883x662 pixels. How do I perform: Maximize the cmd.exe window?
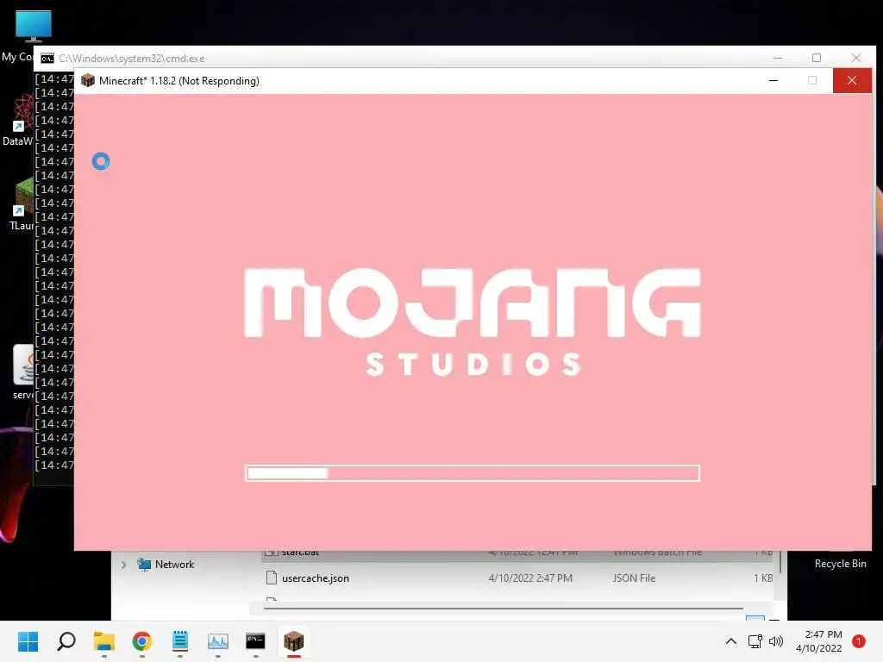pos(817,58)
